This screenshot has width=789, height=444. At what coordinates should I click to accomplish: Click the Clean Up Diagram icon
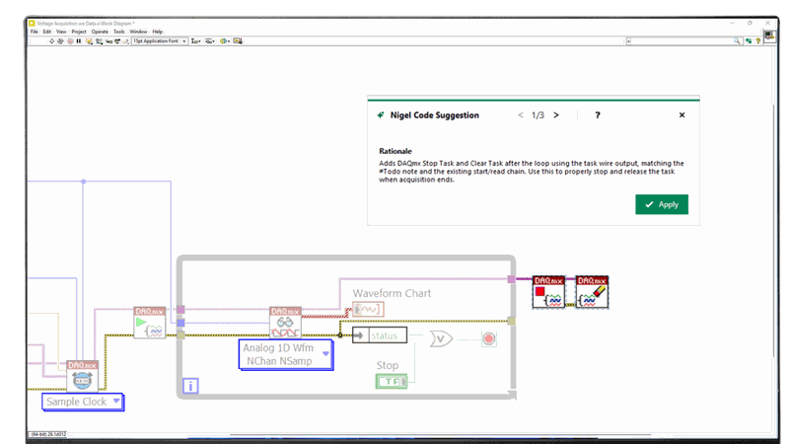point(238,41)
